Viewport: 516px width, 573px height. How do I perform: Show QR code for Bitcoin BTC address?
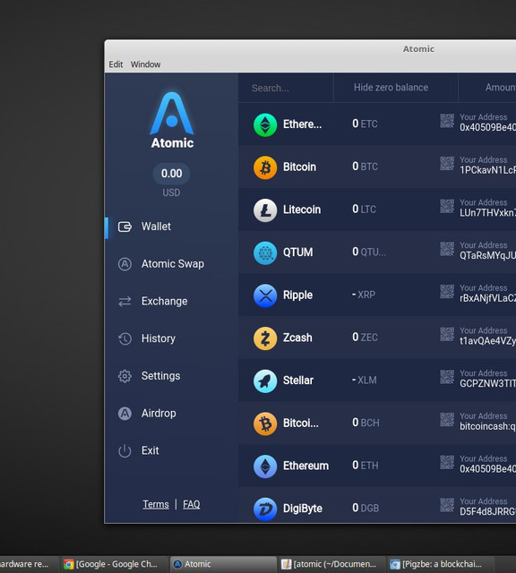[x=447, y=164]
